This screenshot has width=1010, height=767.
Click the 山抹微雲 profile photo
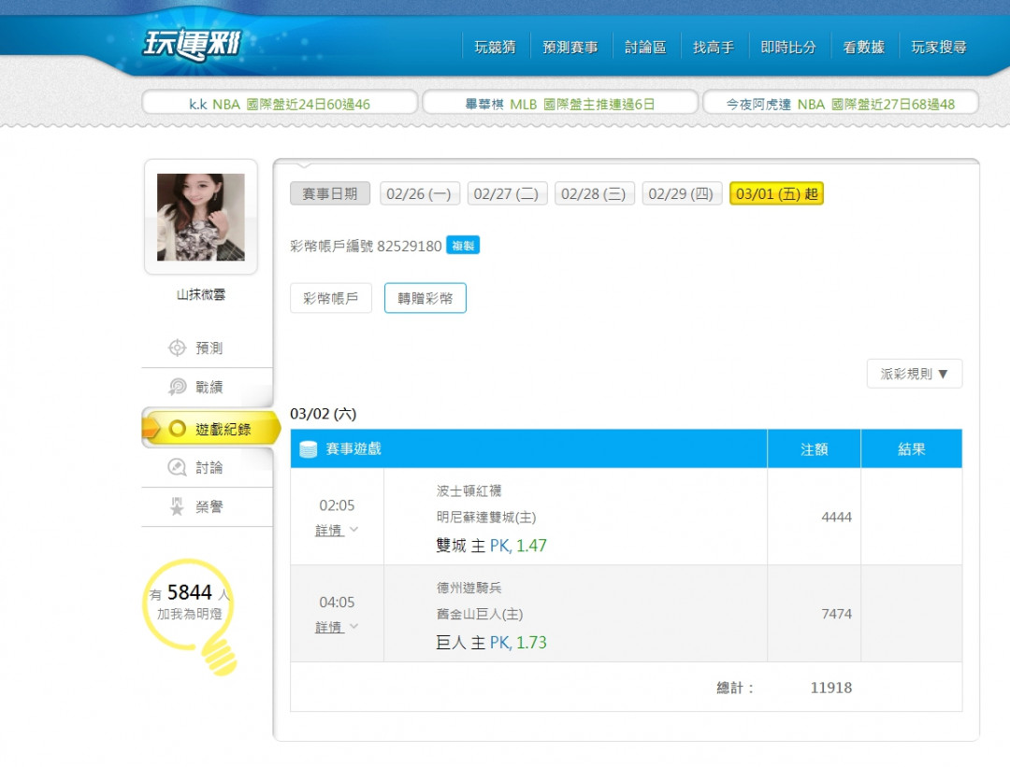[x=201, y=217]
